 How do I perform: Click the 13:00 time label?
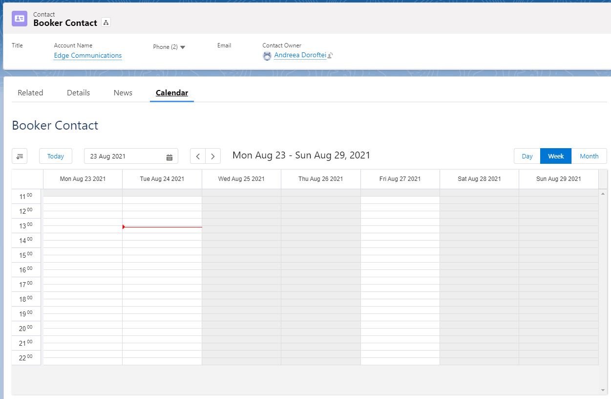click(26, 225)
